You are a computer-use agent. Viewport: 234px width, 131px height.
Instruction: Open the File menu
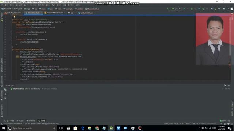click(x=2, y=5)
